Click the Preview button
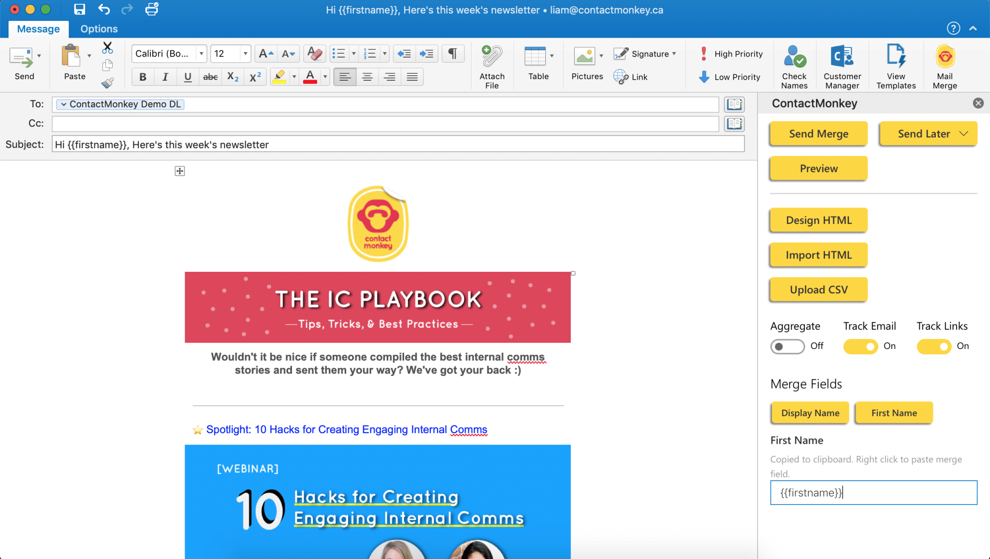This screenshot has width=990, height=559. 818,168
